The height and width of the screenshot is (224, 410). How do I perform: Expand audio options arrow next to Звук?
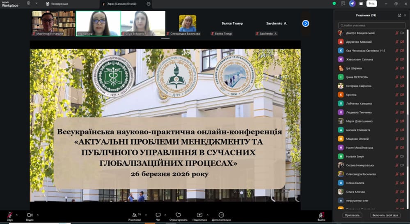[x=17, y=215]
